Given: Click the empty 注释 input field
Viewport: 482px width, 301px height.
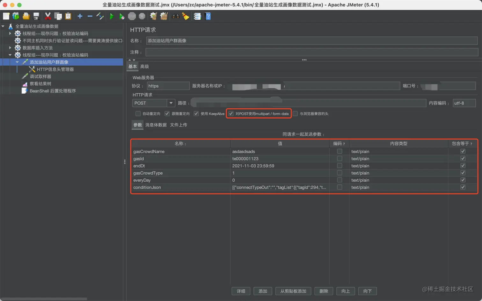Looking at the screenshot, I should [312, 52].
